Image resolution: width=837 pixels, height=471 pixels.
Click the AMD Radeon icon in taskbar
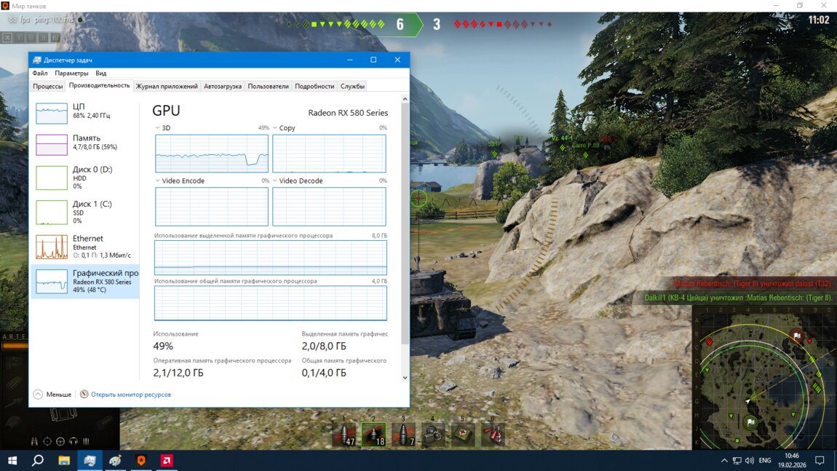point(166,461)
